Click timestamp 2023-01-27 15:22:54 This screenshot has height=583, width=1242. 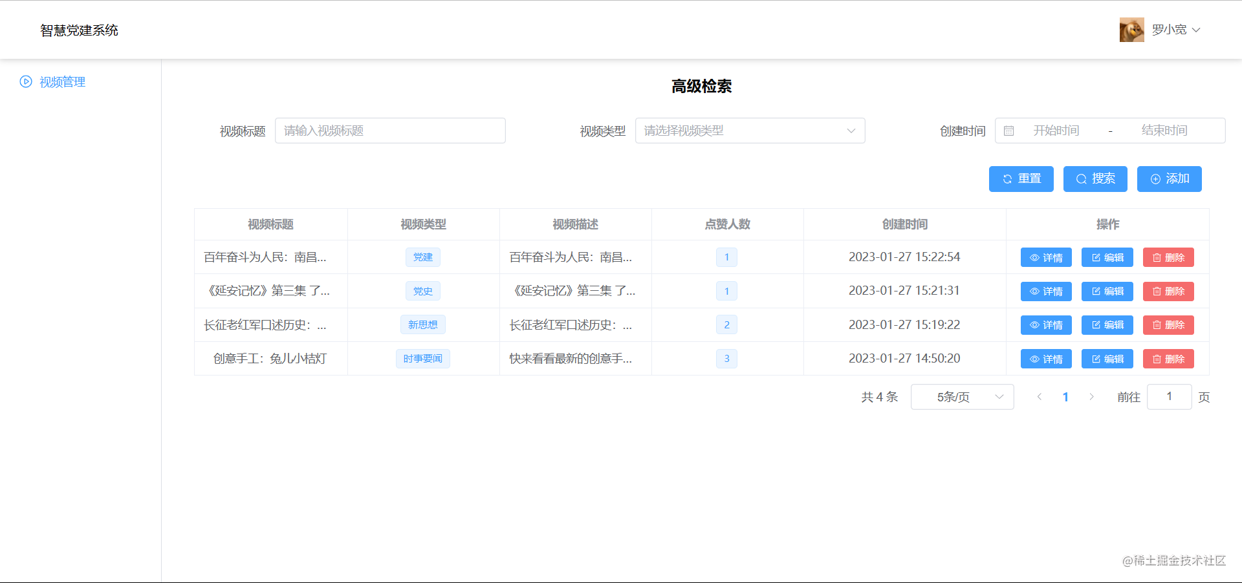(x=904, y=257)
